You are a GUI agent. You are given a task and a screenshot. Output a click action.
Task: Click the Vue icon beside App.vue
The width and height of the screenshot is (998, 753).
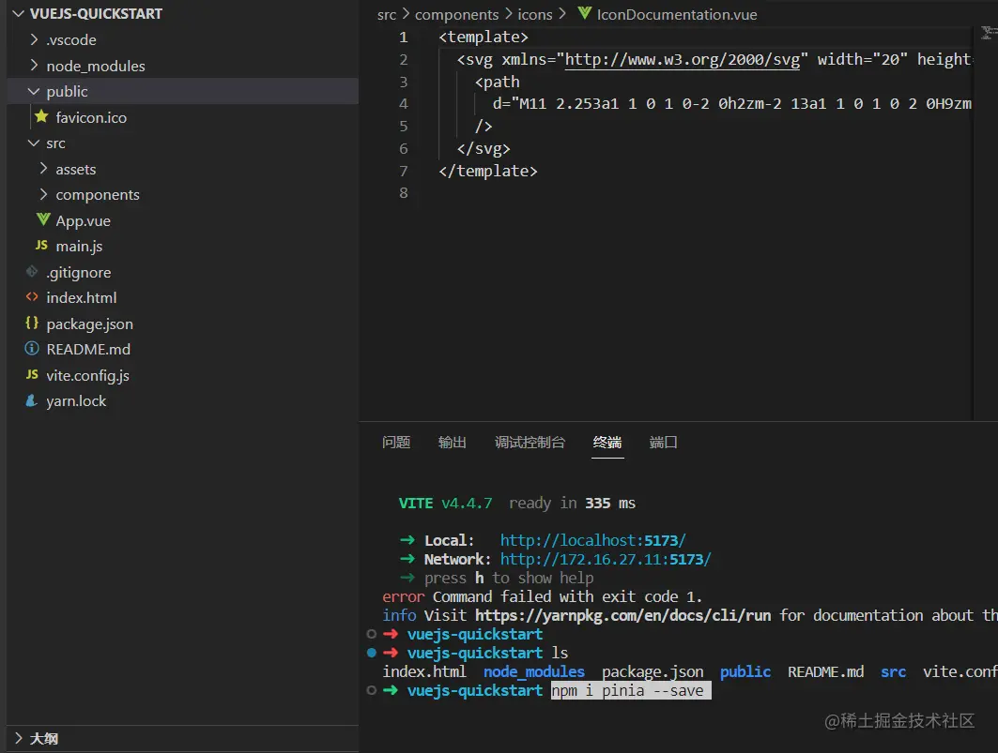[x=42, y=219]
